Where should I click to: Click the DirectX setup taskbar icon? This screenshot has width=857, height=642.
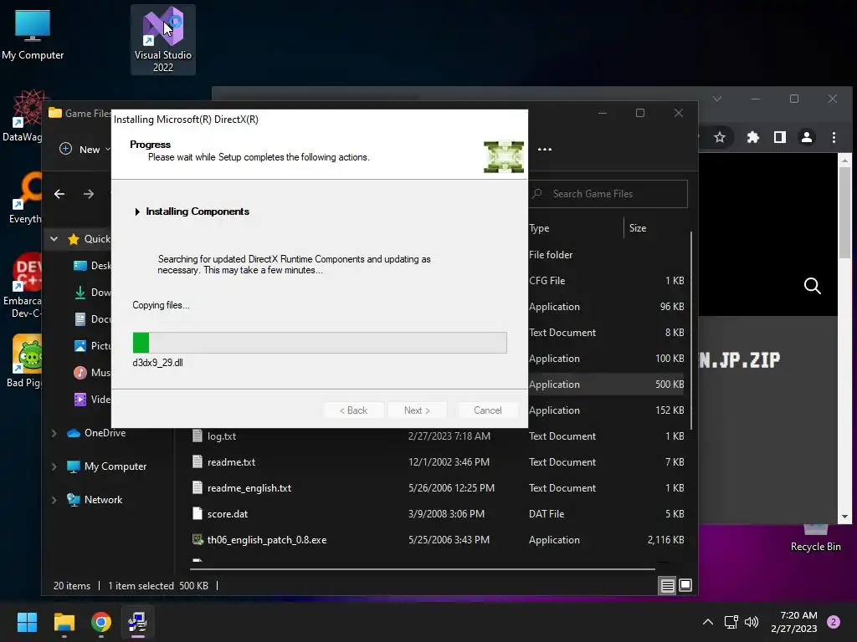(138, 622)
